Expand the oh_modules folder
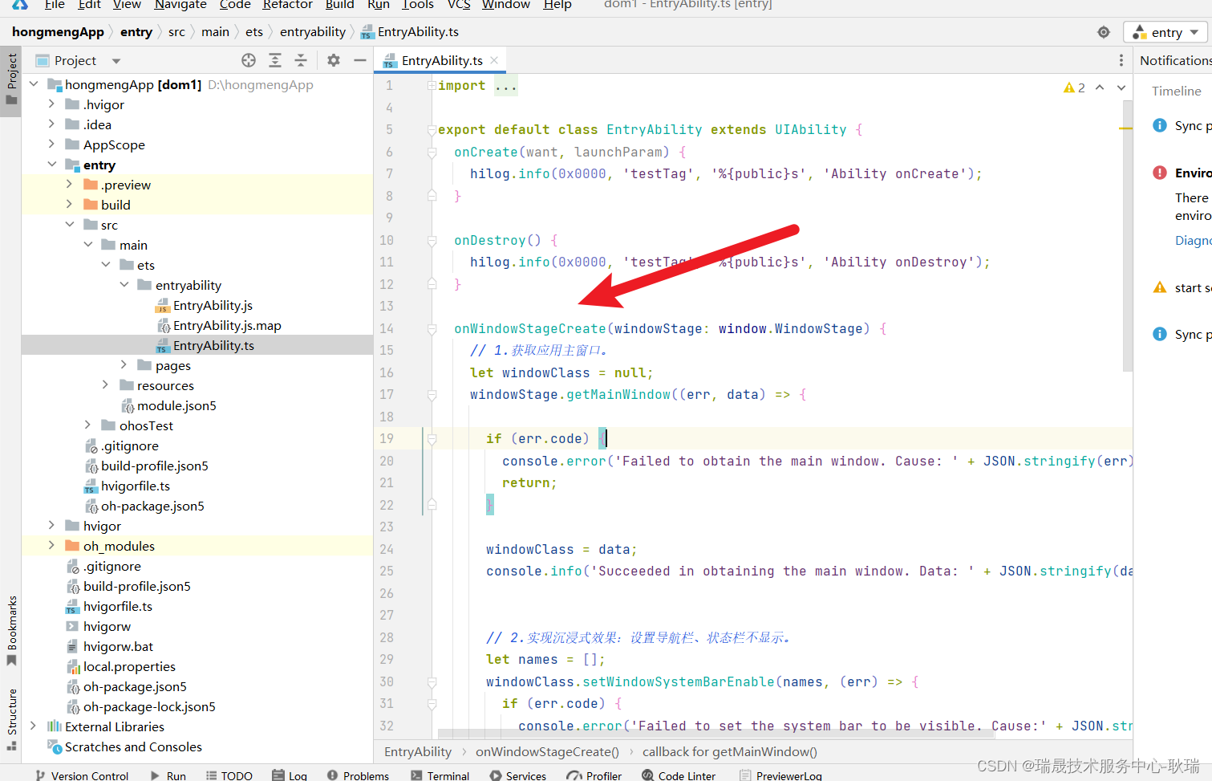 click(51, 546)
